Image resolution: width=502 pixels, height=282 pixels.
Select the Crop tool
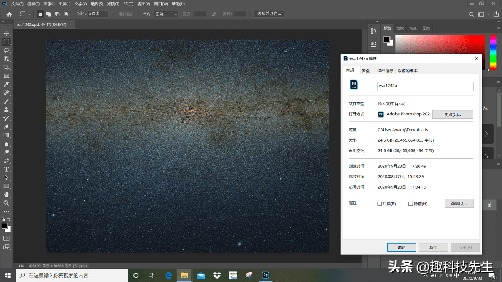coord(6,68)
